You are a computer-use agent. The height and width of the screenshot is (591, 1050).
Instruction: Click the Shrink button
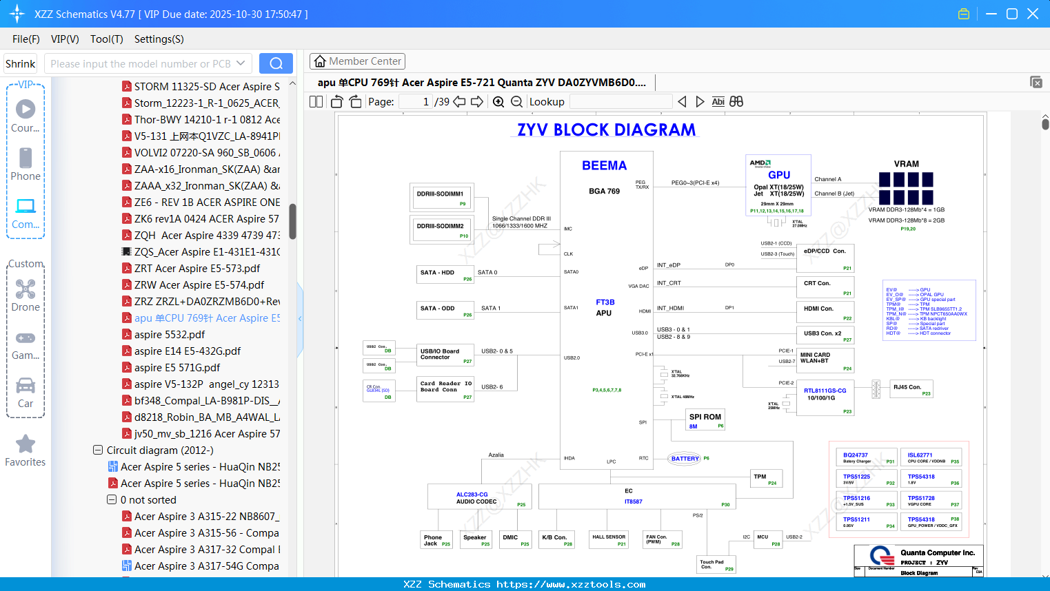pyautogui.click(x=21, y=63)
